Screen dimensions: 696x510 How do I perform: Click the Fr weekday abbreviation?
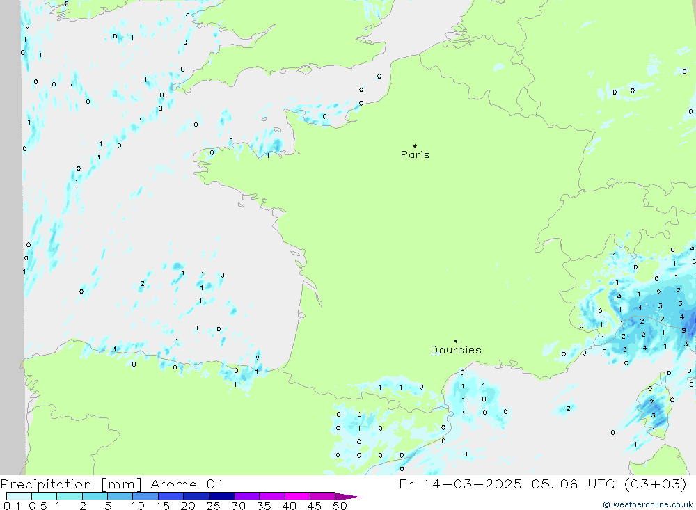[406, 484]
